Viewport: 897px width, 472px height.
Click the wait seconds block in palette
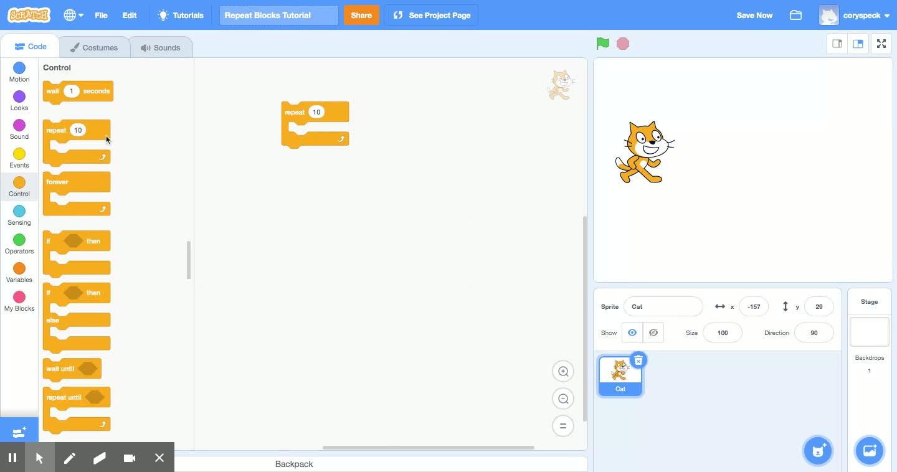point(78,92)
